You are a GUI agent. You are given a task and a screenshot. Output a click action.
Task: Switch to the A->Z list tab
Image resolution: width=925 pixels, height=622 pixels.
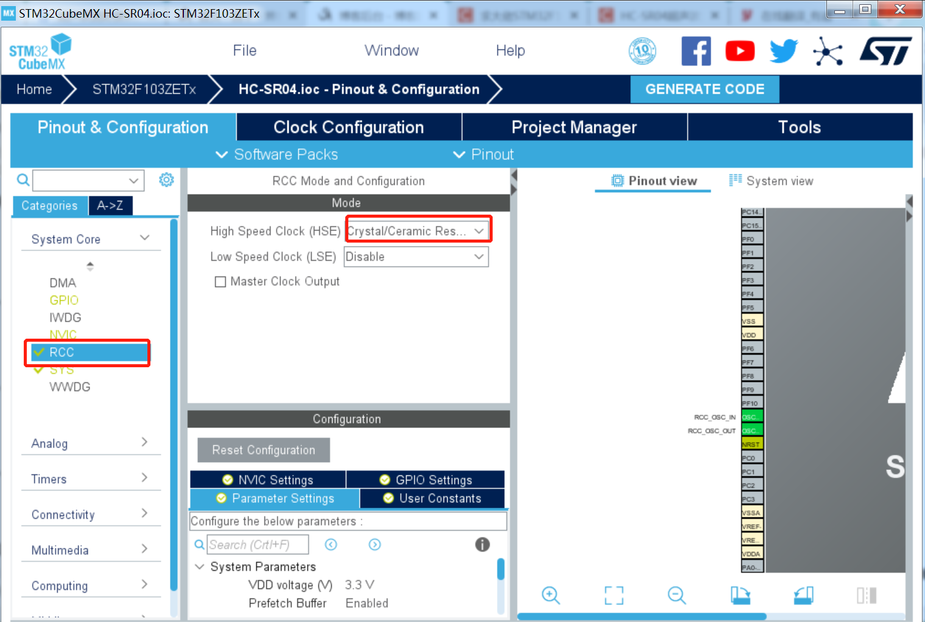(x=110, y=206)
